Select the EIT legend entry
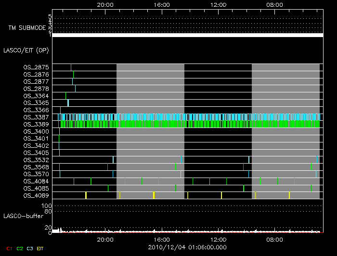The width and height of the screenshot is (337, 256). pyautogui.click(x=40, y=248)
